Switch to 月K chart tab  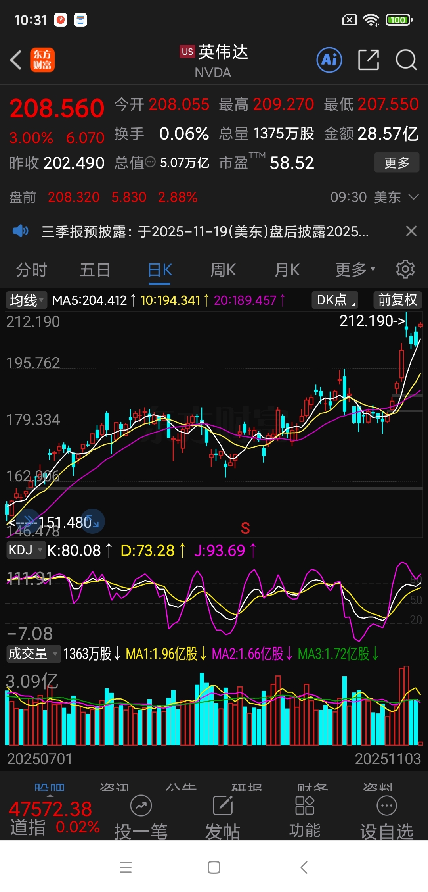tap(287, 270)
